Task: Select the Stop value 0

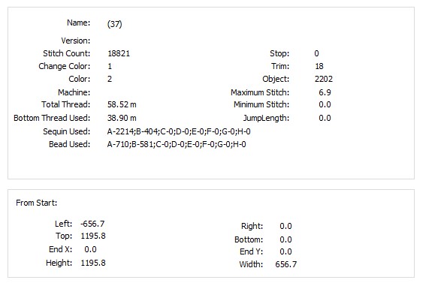Action: 316,53
